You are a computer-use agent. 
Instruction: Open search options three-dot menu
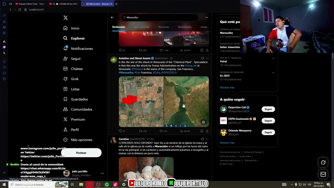pyautogui.click(x=207, y=17)
